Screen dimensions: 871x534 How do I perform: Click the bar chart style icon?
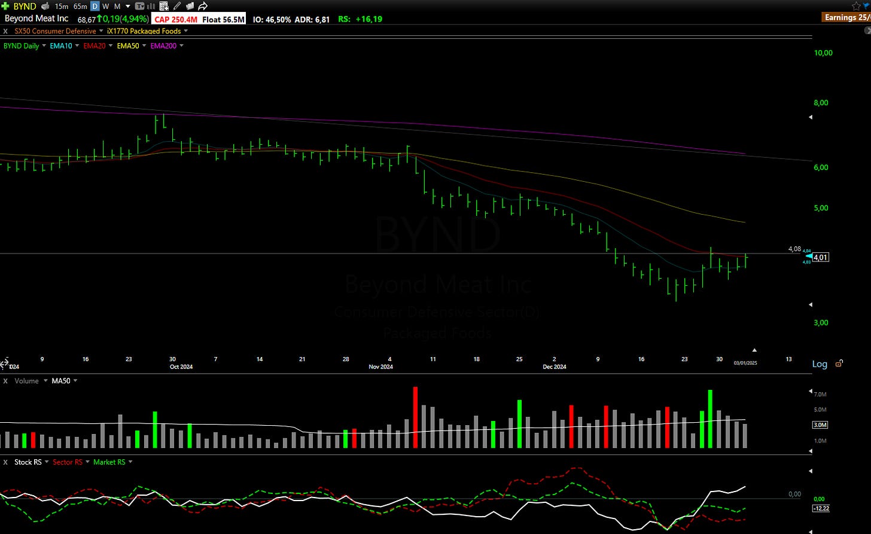coord(152,6)
